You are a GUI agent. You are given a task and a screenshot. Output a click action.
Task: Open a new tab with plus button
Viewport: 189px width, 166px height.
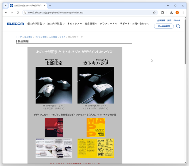[50, 5]
